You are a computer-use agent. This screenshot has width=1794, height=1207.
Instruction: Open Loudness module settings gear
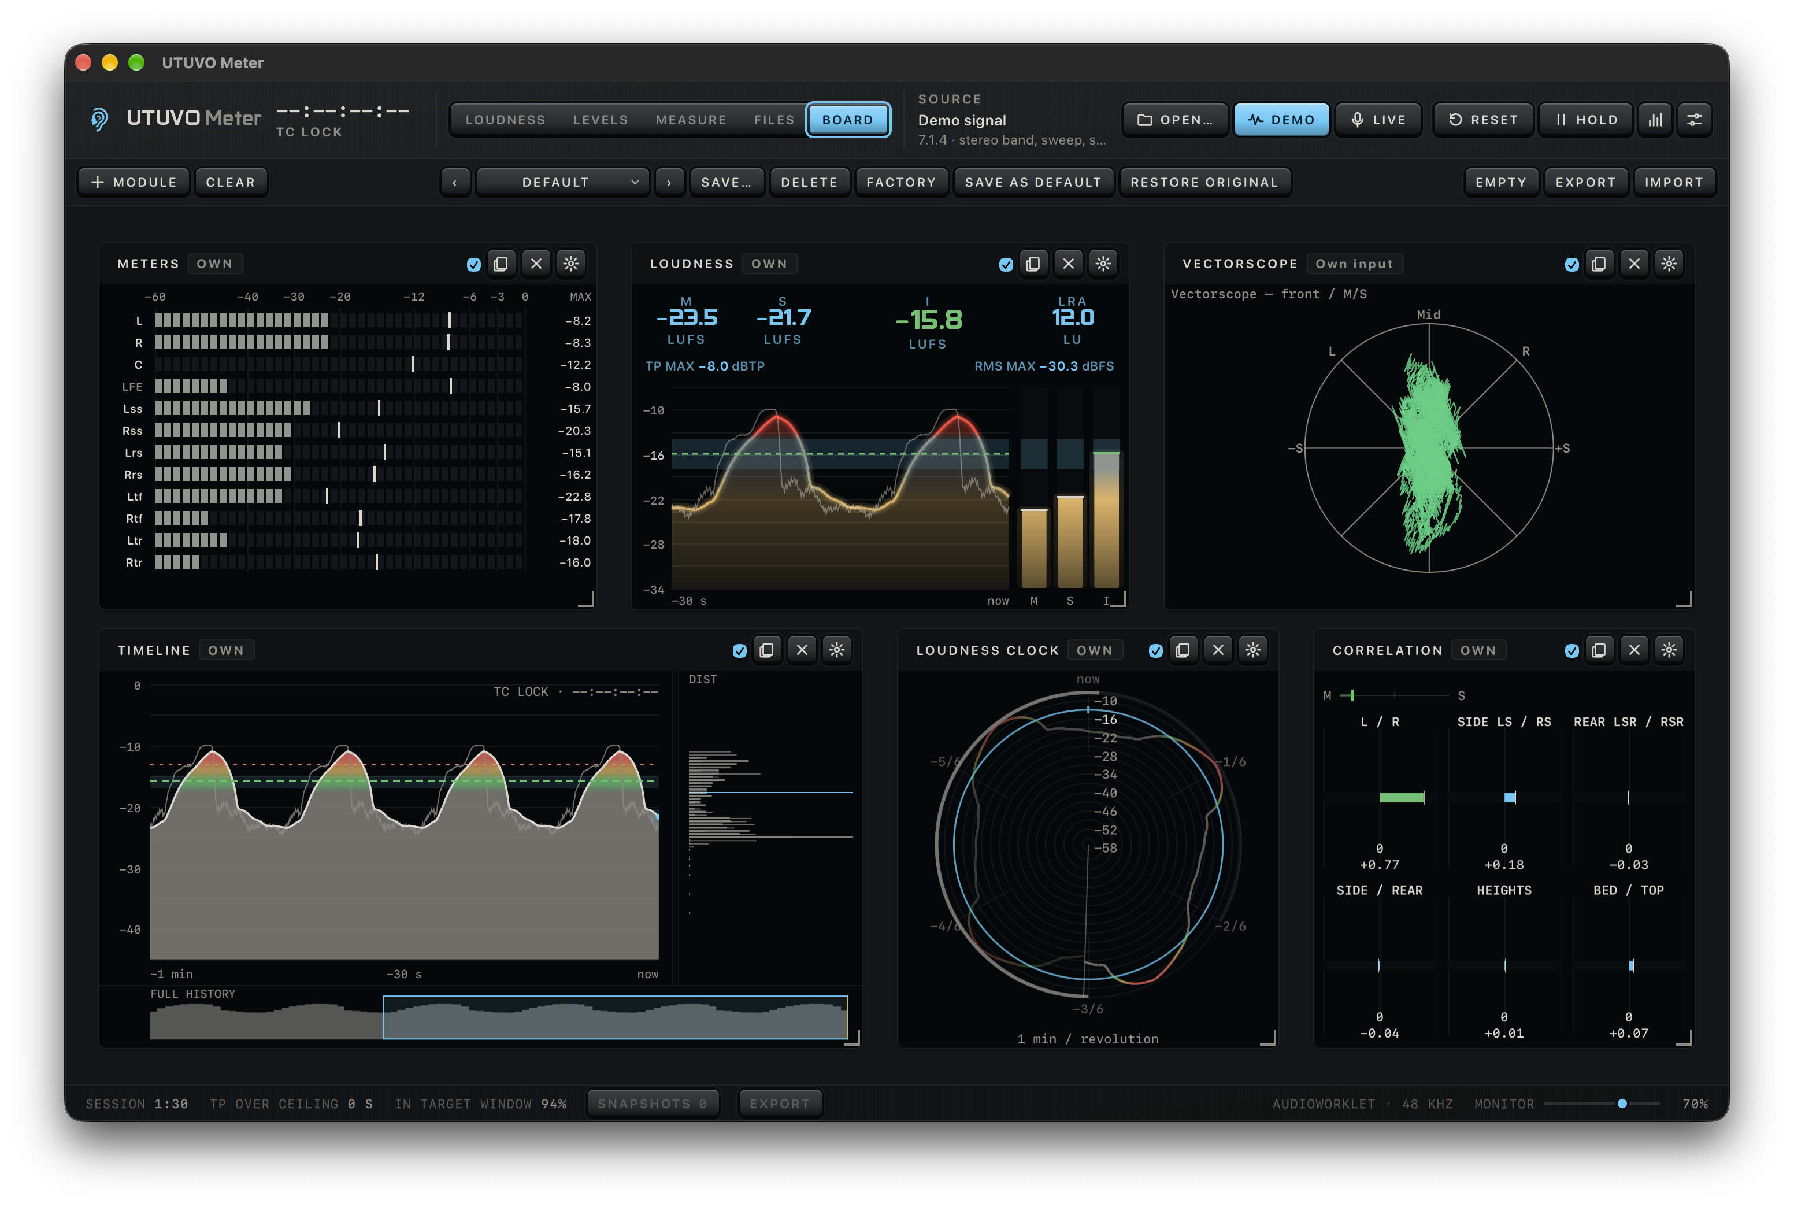tap(1103, 264)
